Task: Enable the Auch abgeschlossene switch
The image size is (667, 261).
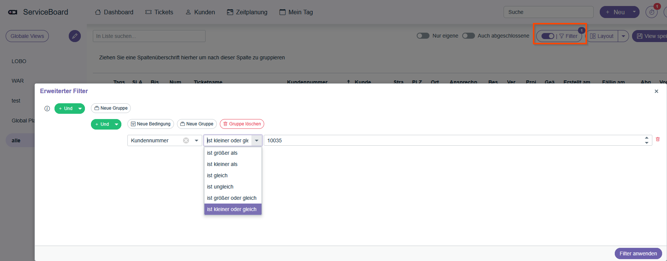Action: [x=468, y=36]
